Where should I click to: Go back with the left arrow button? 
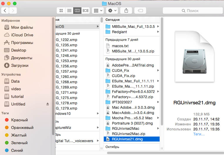click(x=5, y=11)
